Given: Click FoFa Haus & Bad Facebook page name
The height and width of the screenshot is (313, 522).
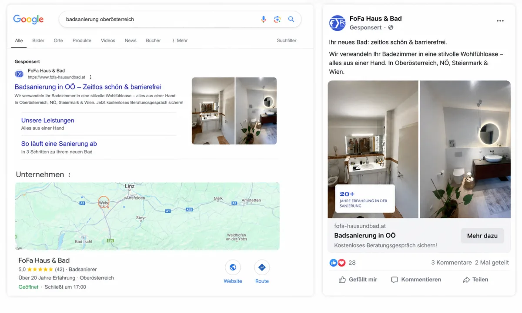Looking at the screenshot, I should point(375,19).
